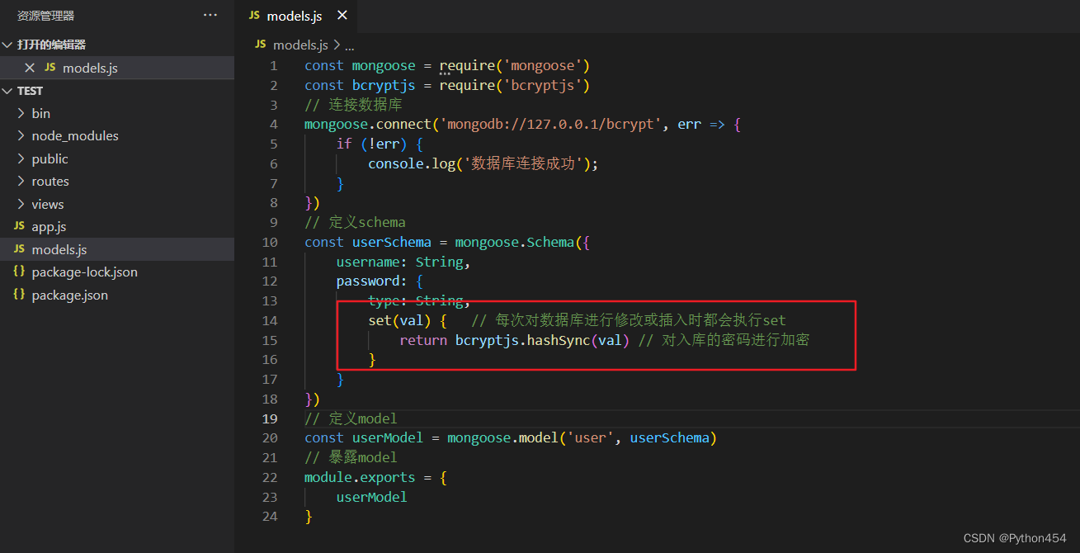Screen dimensions: 1080x553
Task: Open the explorer panel more actions ellipsis
Action: [x=210, y=16]
